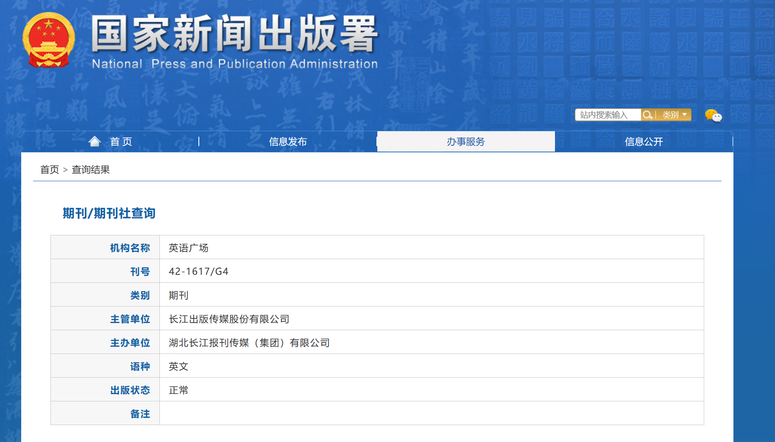
Task: Click the 英文 language value
Action: click(178, 366)
